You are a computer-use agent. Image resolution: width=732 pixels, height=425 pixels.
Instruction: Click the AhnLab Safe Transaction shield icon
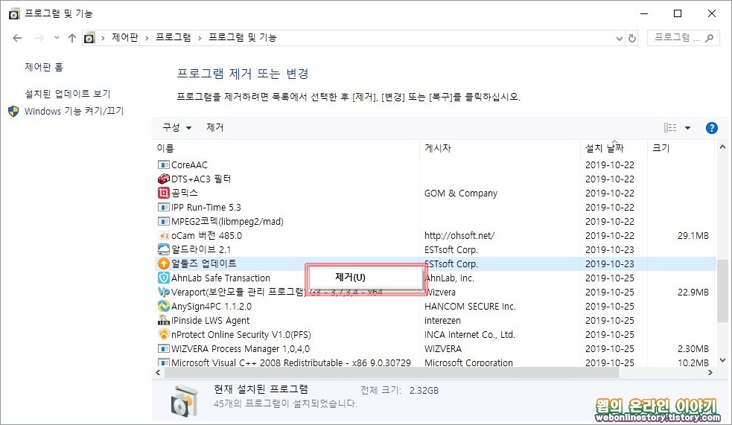click(x=163, y=278)
